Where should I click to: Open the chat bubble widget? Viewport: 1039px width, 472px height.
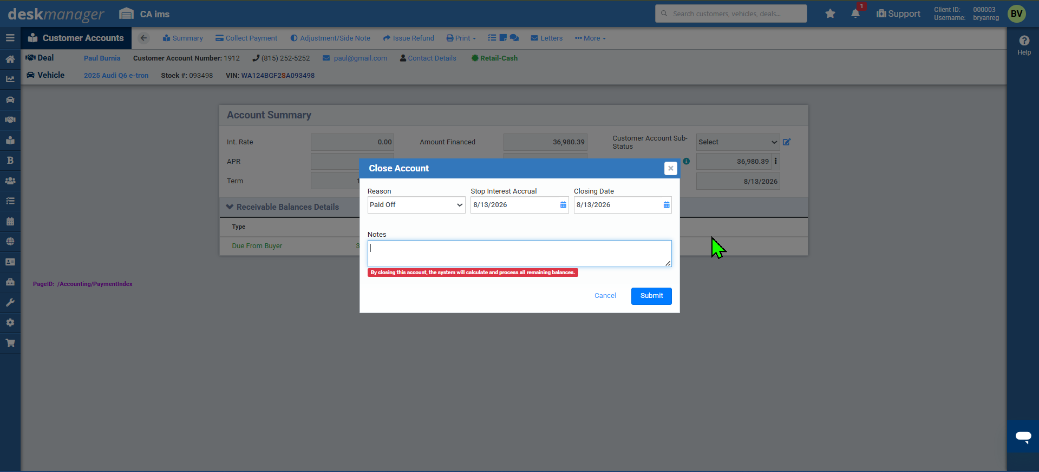(x=1023, y=436)
